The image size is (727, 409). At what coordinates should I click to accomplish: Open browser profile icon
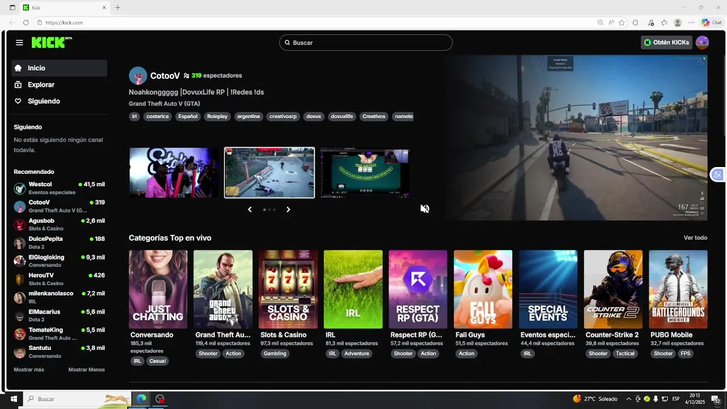(678, 23)
